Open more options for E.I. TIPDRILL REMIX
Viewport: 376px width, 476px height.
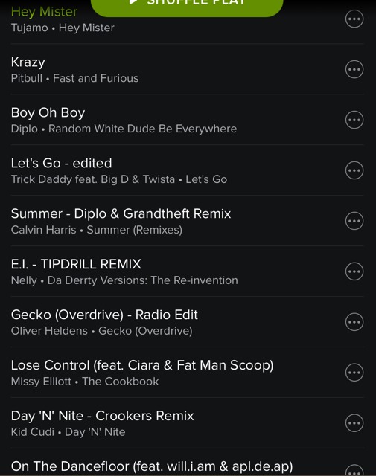click(354, 271)
